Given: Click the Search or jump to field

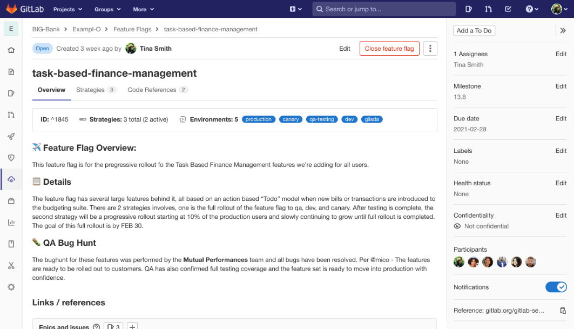Looking at the screenshot, I should tap(383, 9).
